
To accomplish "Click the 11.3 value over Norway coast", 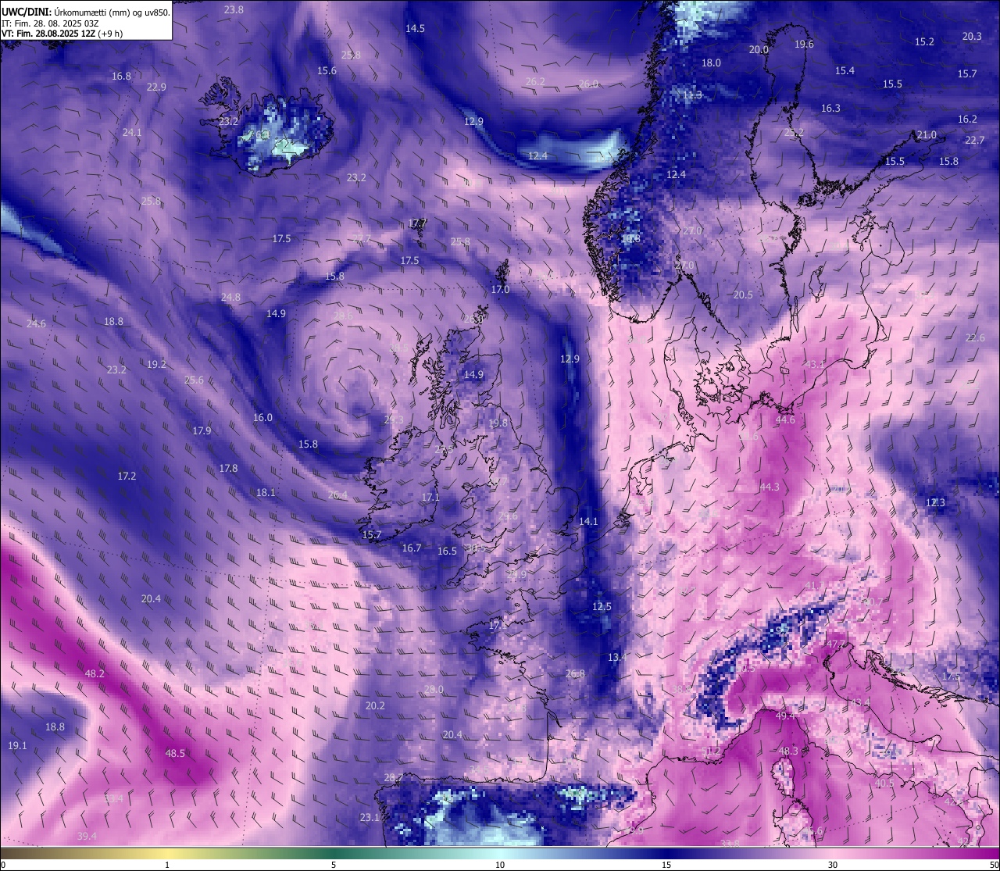I will tap(692, 95).
